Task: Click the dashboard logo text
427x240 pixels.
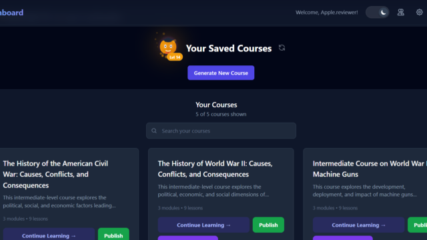Action: 11,13
